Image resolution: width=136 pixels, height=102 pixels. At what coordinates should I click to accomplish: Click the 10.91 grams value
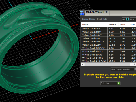pyautogui.click(x=112, y=61)
